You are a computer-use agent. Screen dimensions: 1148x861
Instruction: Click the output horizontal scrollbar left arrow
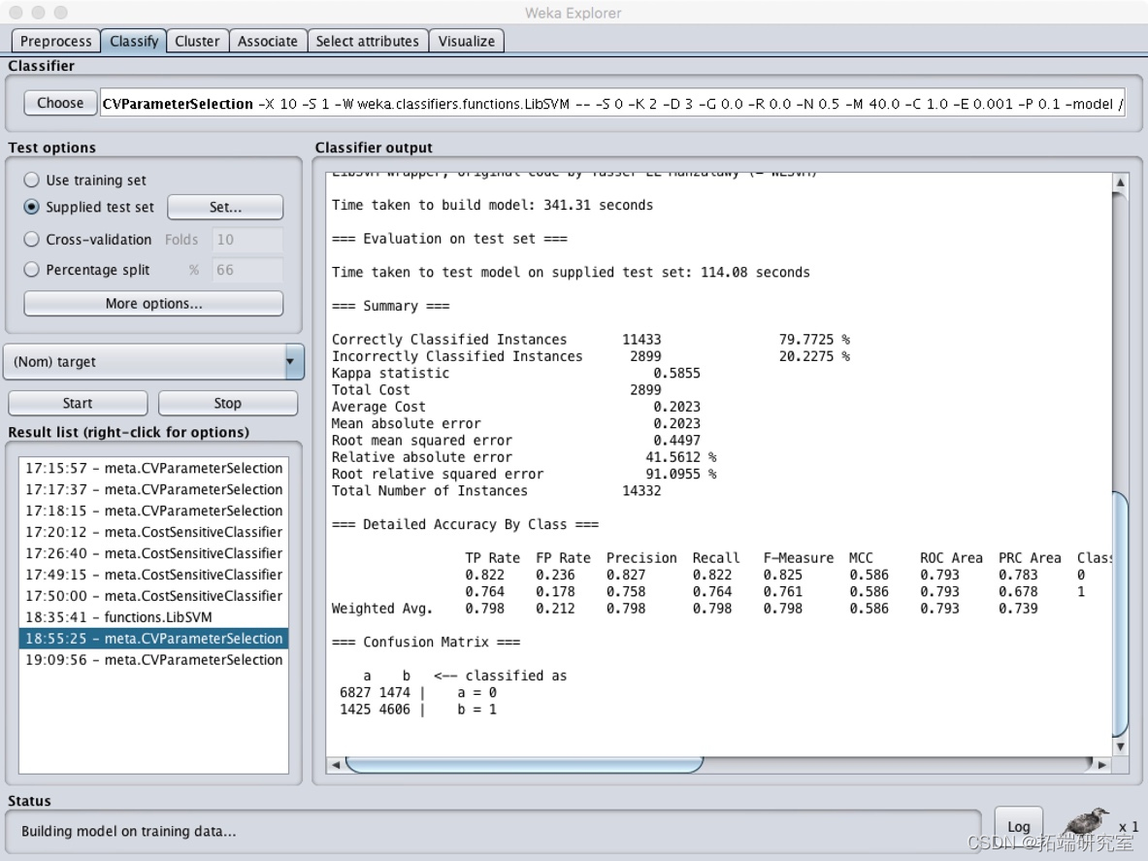click(336, 765)
